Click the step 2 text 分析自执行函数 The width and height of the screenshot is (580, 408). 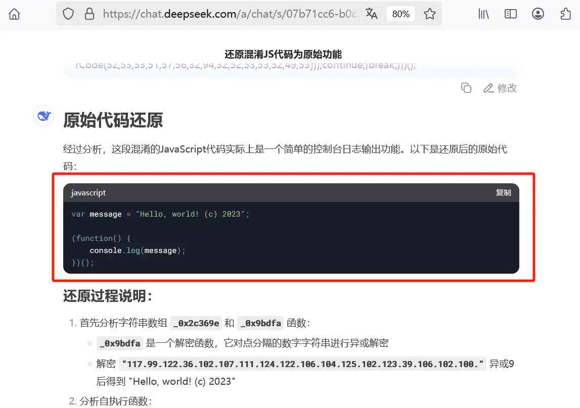pyautogui.click(x=115, y=401)
